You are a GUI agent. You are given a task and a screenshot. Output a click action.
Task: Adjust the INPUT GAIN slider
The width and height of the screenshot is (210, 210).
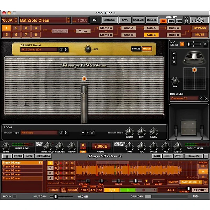click(x=61, y=196)
